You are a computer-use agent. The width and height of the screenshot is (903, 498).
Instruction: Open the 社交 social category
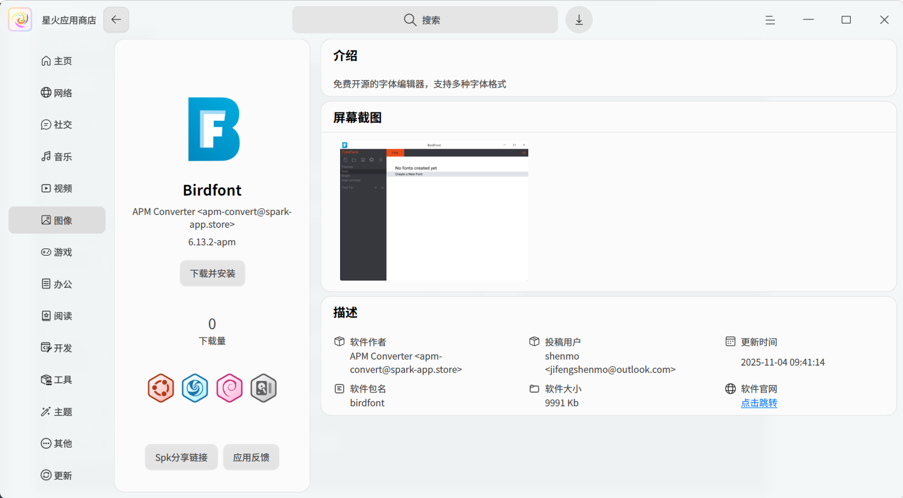coord(57,124)
